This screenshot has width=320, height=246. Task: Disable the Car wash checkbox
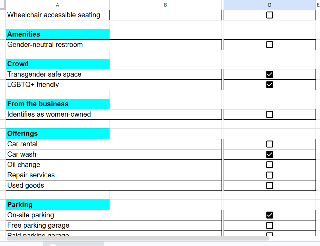(270, 155)
